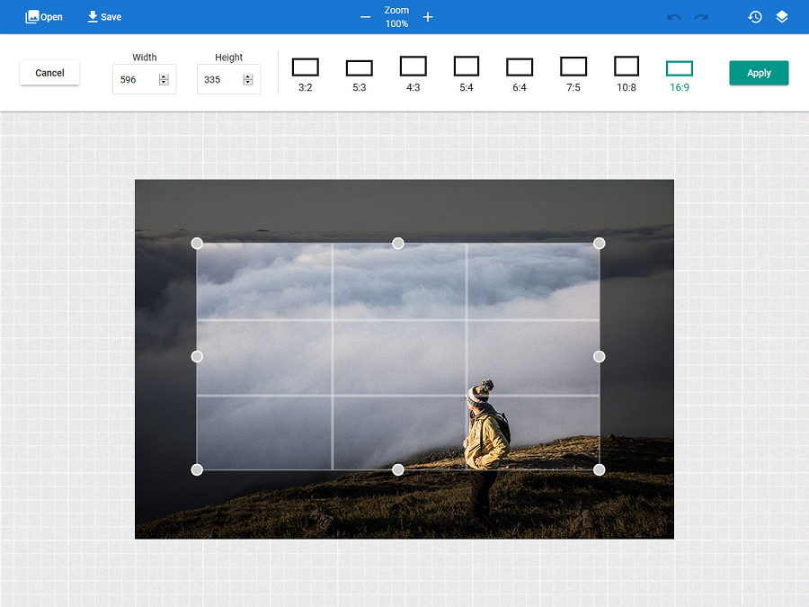Open the layers panel

[x=782, y=16]
